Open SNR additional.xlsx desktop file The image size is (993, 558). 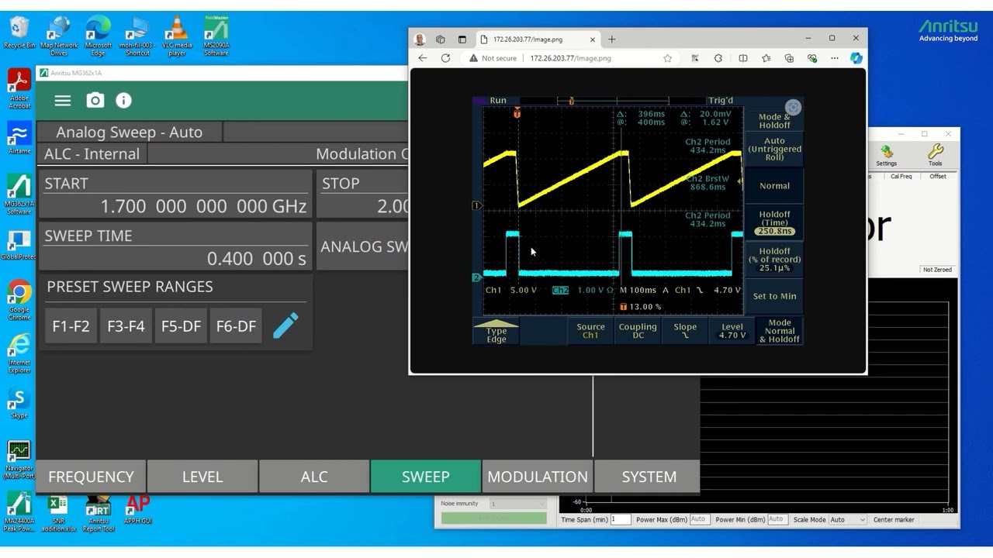[x=59, y=513]
